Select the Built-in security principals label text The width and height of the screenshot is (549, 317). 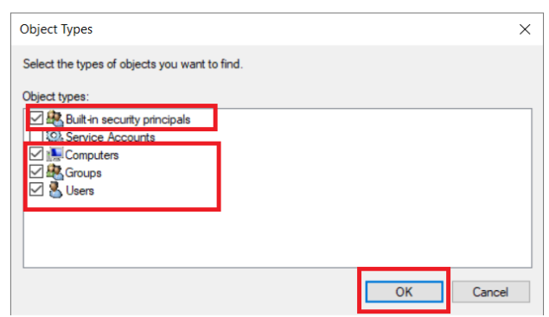(x=128, y=120)
